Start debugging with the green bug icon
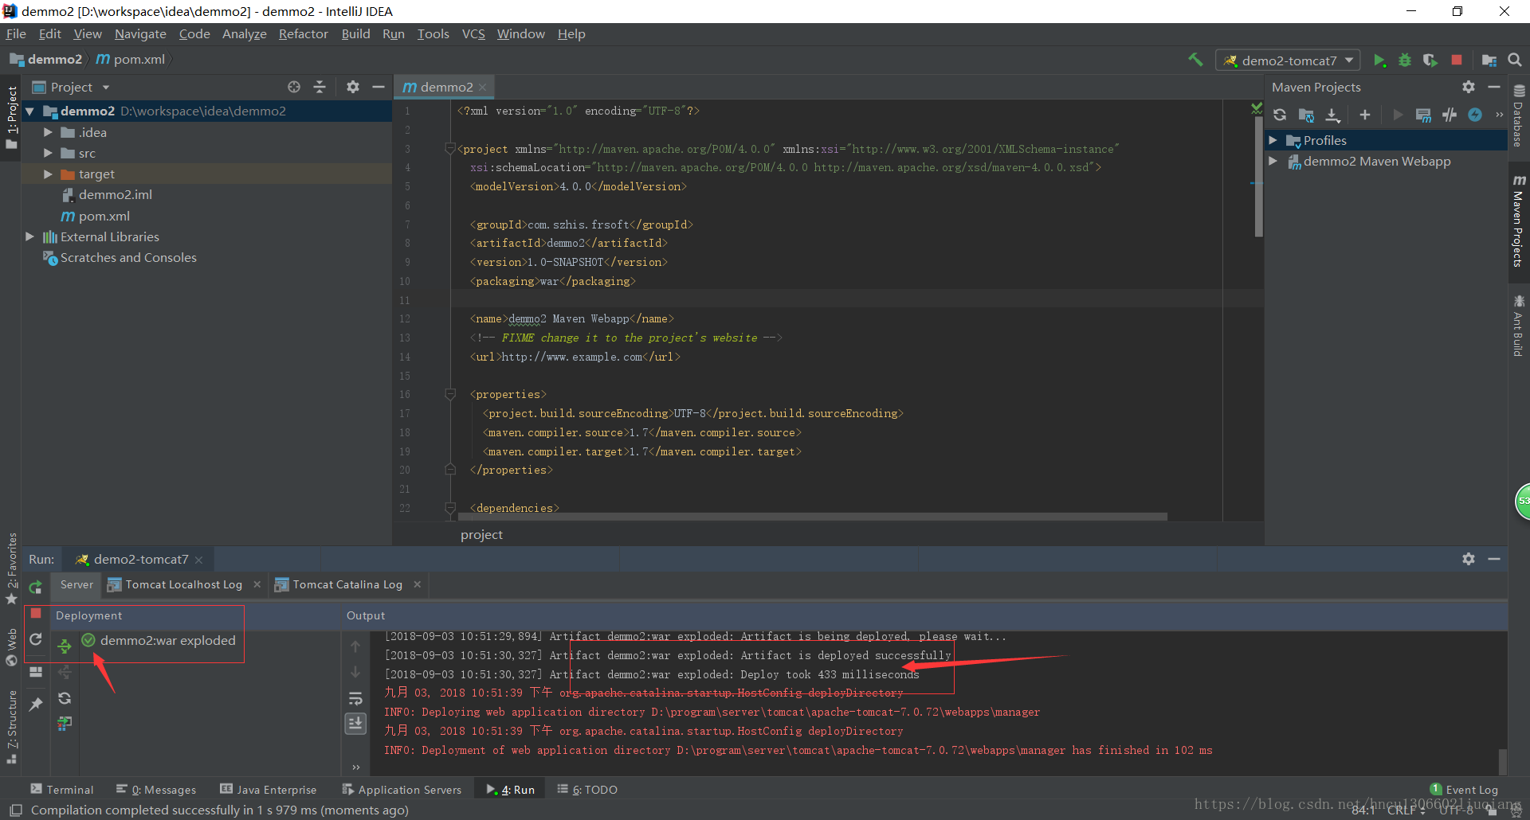 click(1405, 61)
